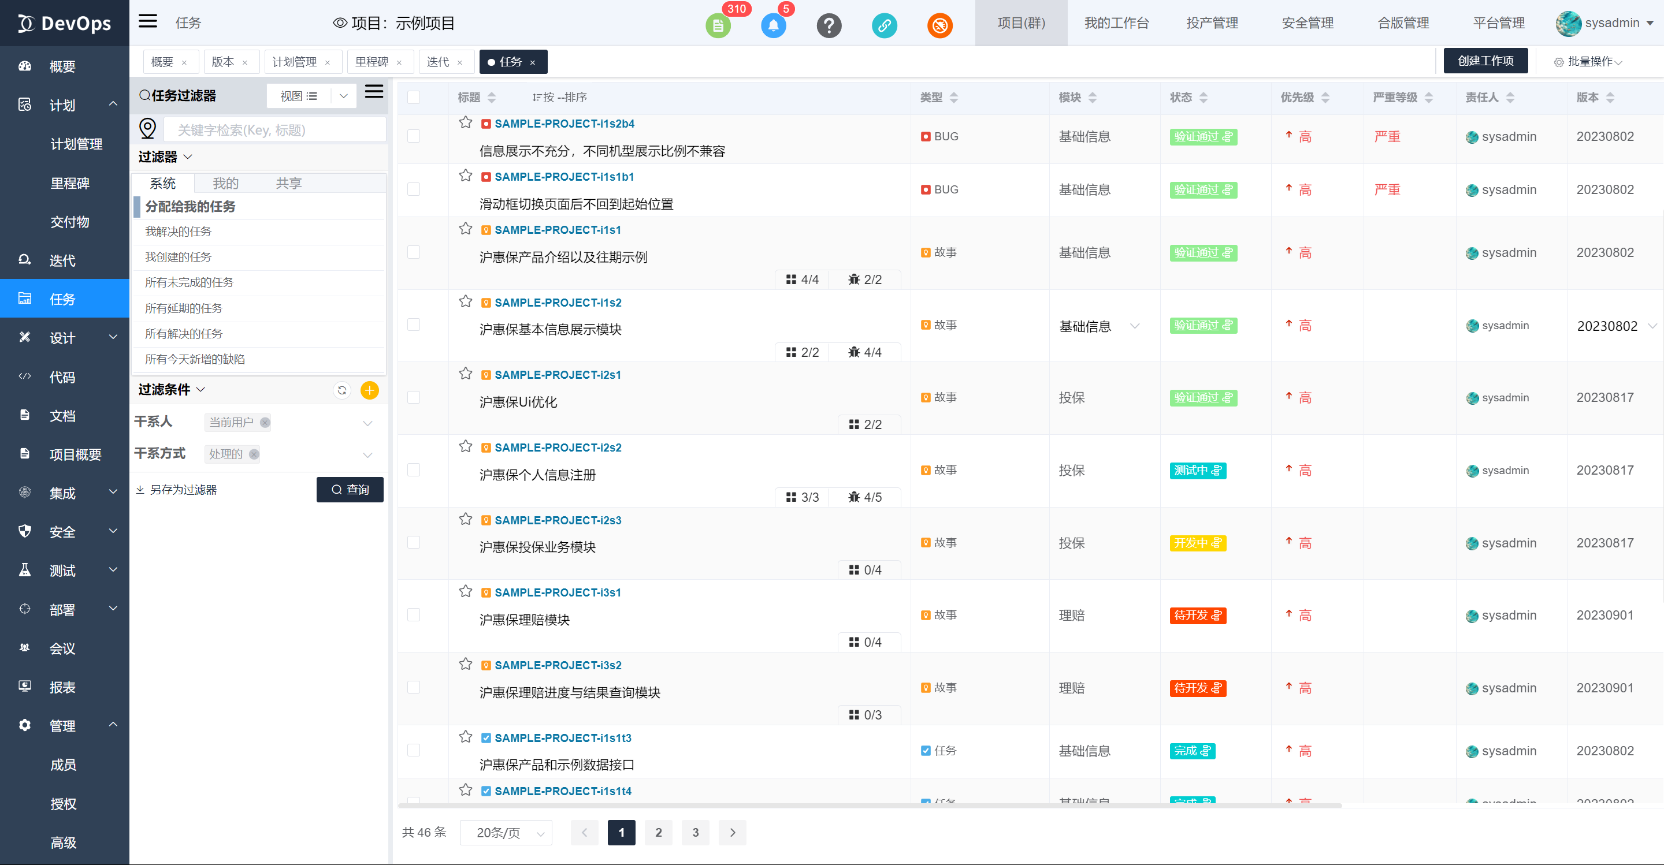Click the yellow add filter condition button
This screenshot has height=865, width=1664.
click(370, 390)
